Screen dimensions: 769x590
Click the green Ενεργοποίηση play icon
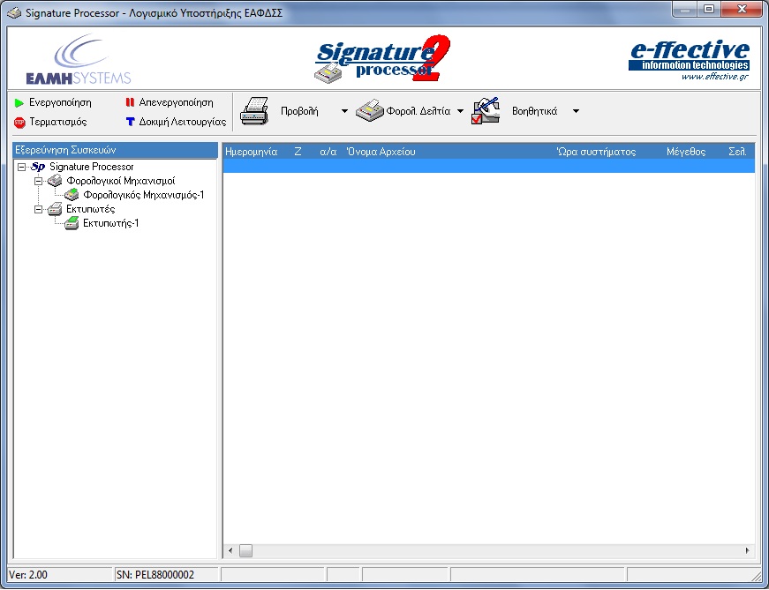pyautogui.click(x=19, y=103)
